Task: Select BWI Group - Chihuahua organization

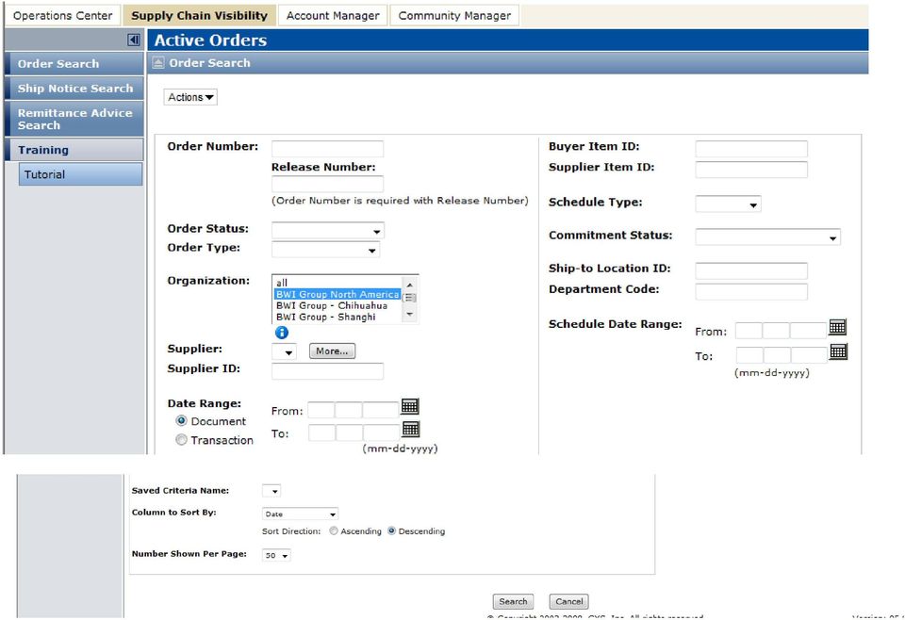Action: click(337, 305)
